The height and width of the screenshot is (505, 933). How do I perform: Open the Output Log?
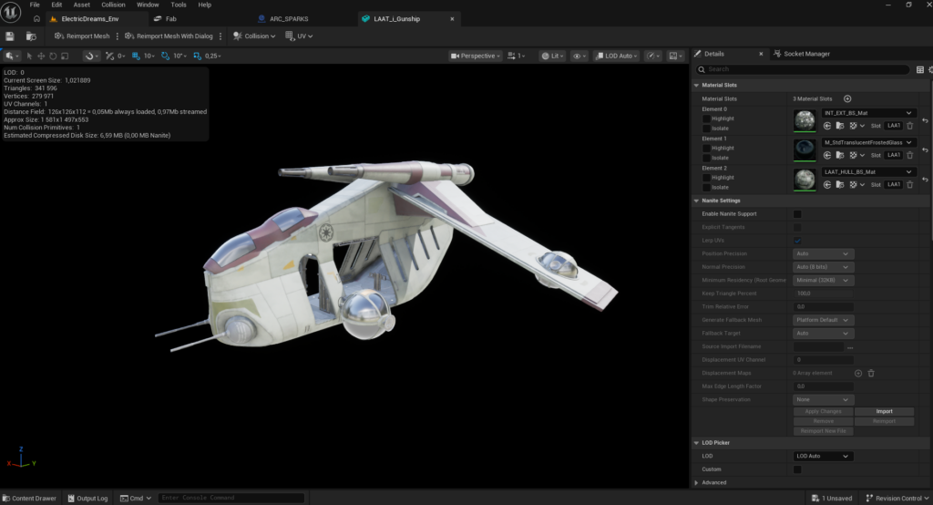(x=87, y=499)
